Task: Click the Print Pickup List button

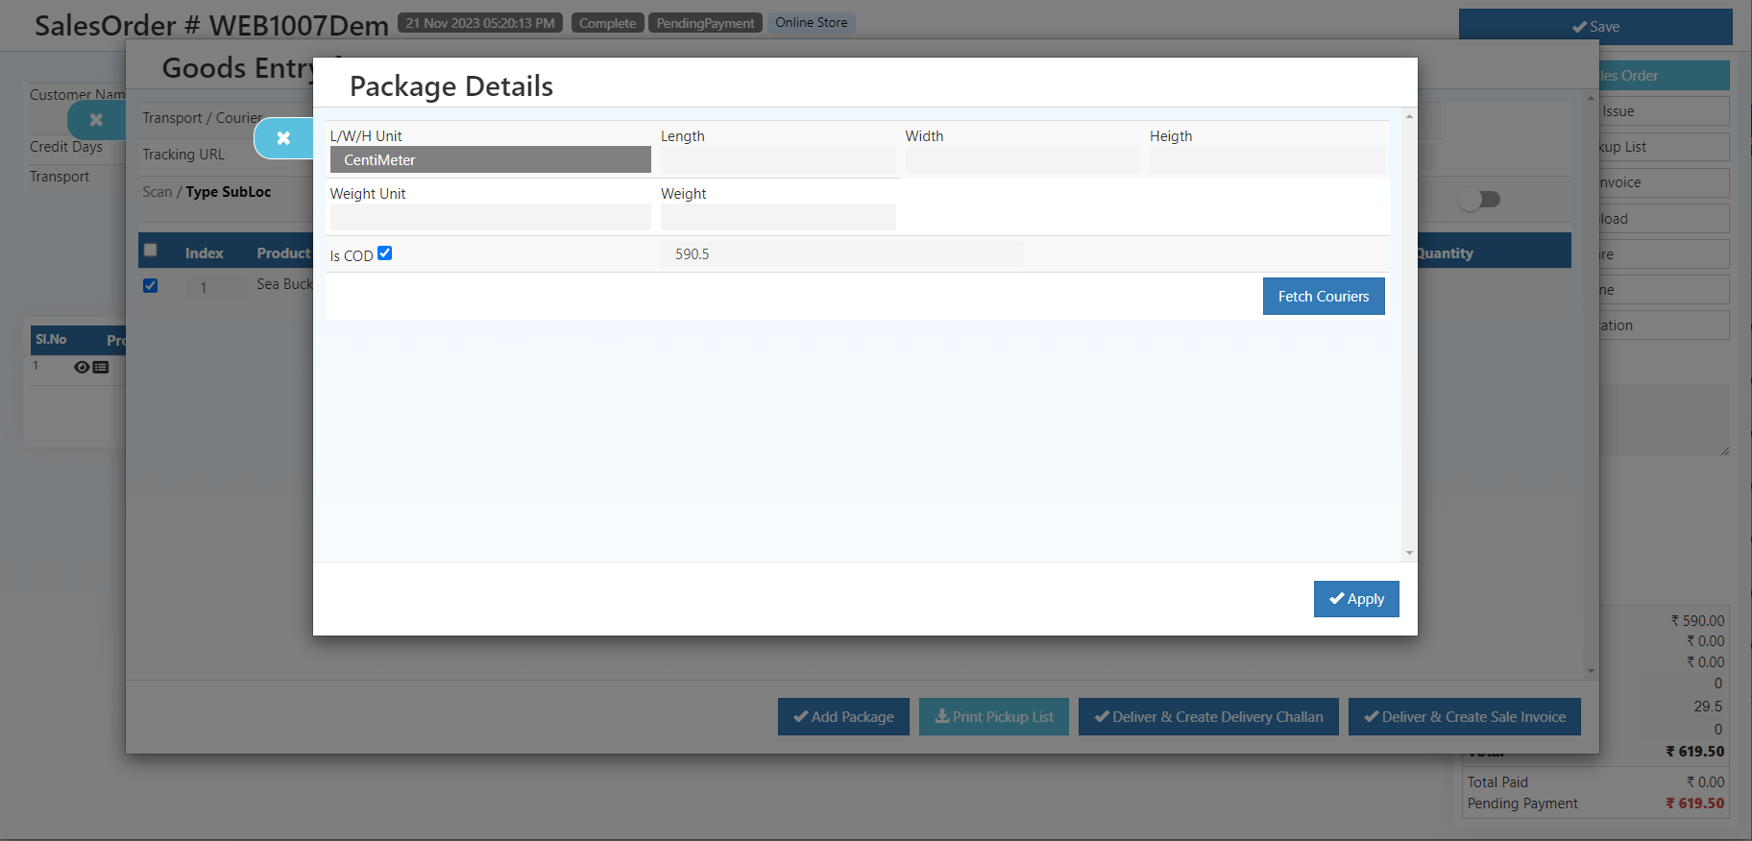Action: pos(994,716)
